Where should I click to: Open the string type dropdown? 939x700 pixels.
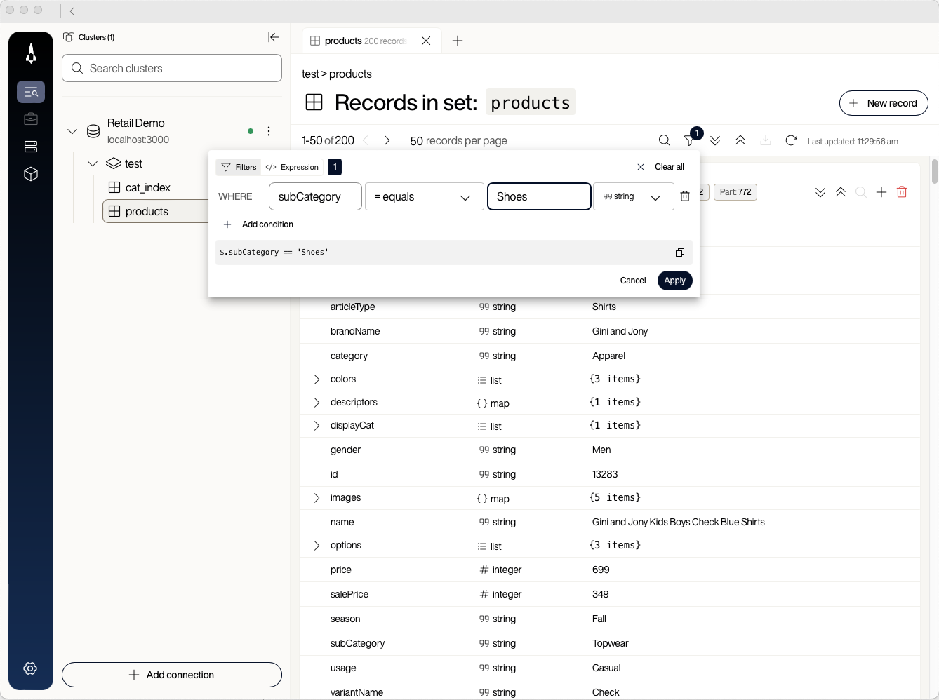click(x=633, y=196)
